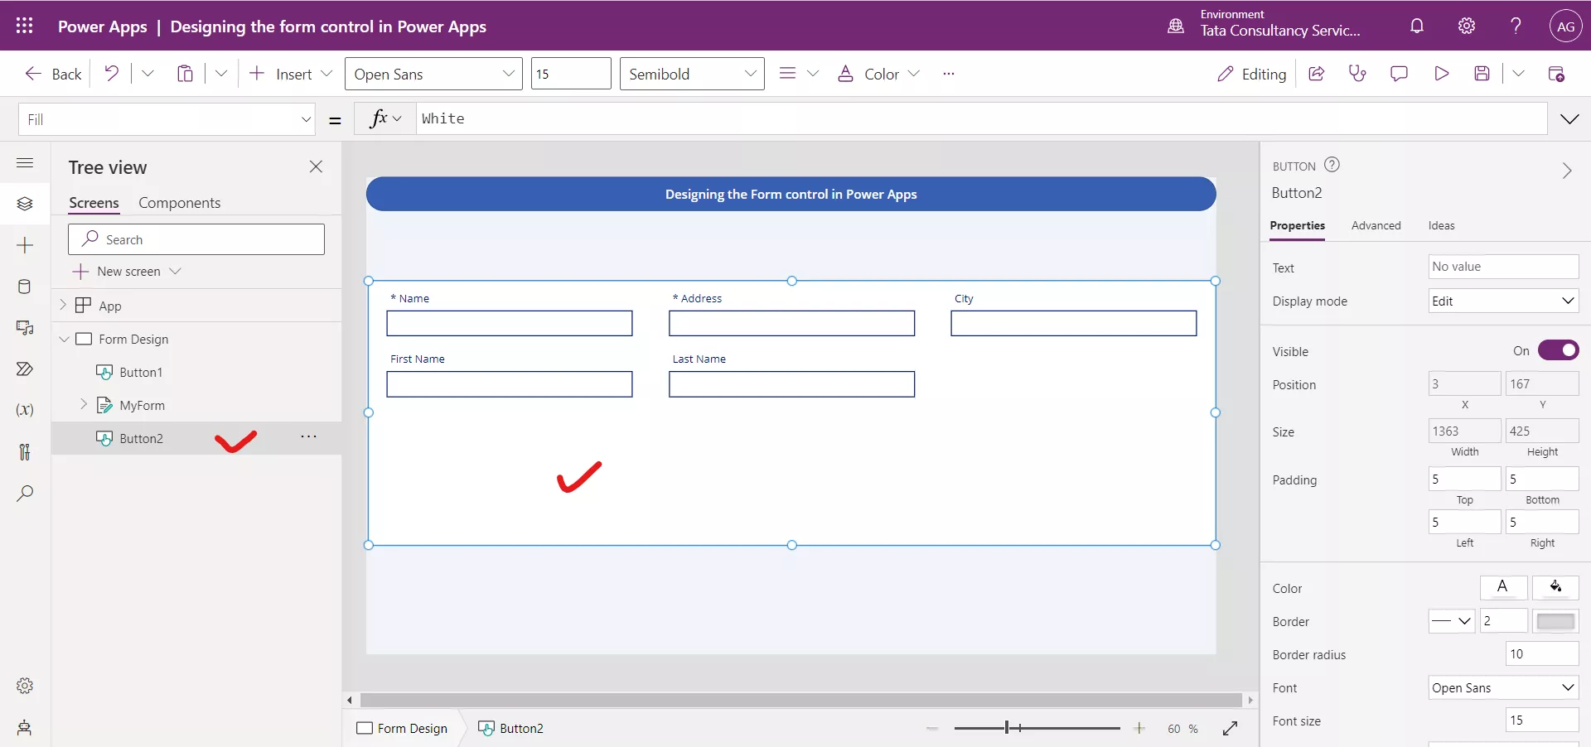Open the Insert panel from the sidebar

point(25,245)
